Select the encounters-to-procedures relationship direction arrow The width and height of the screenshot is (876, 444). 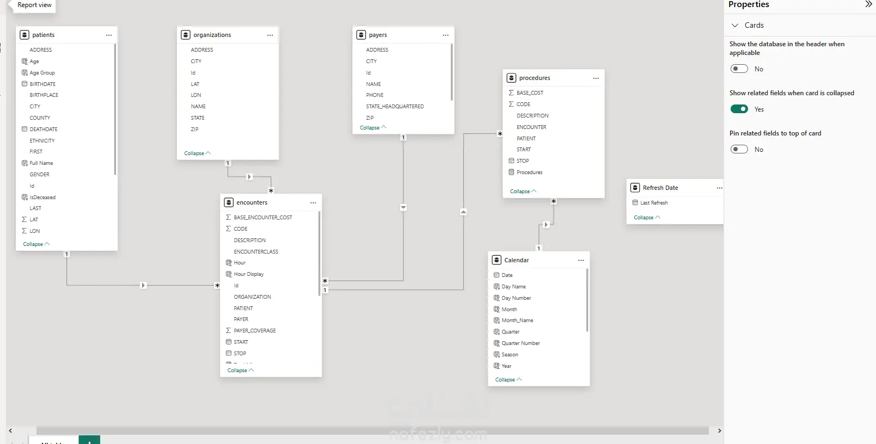[x=463, y=212]
